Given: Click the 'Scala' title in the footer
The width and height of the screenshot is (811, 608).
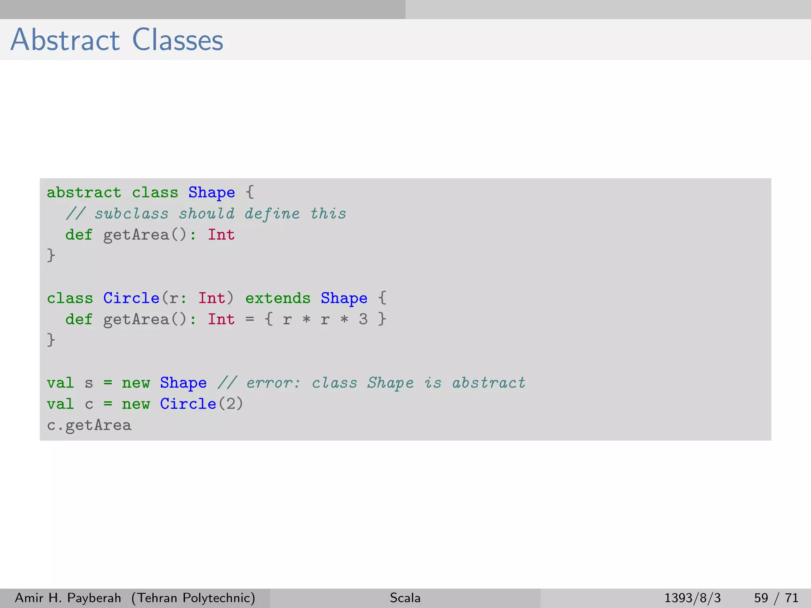Looking at the screenshot, I should 405,598.
